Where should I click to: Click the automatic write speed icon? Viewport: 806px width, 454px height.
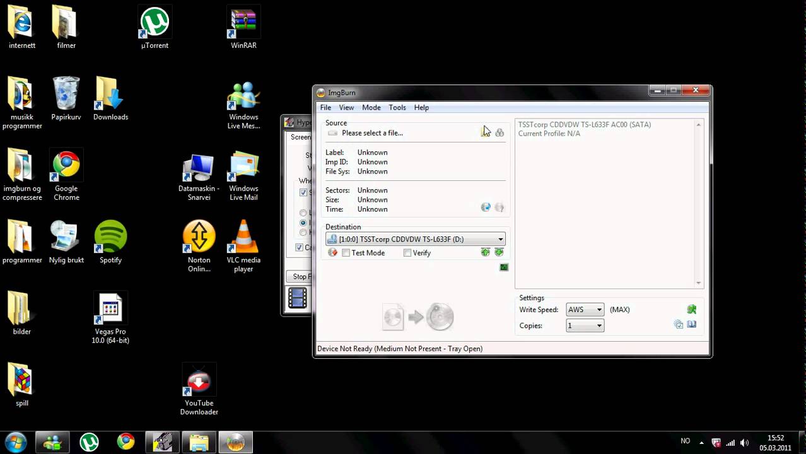coord(692,309)
